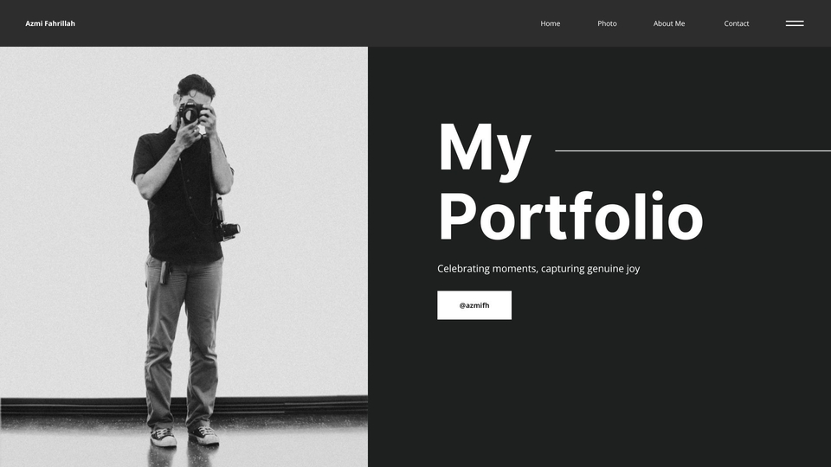Viewport: 831px width, 467px height.
Task: Open the Contact nav link
Action: (736, 23)
